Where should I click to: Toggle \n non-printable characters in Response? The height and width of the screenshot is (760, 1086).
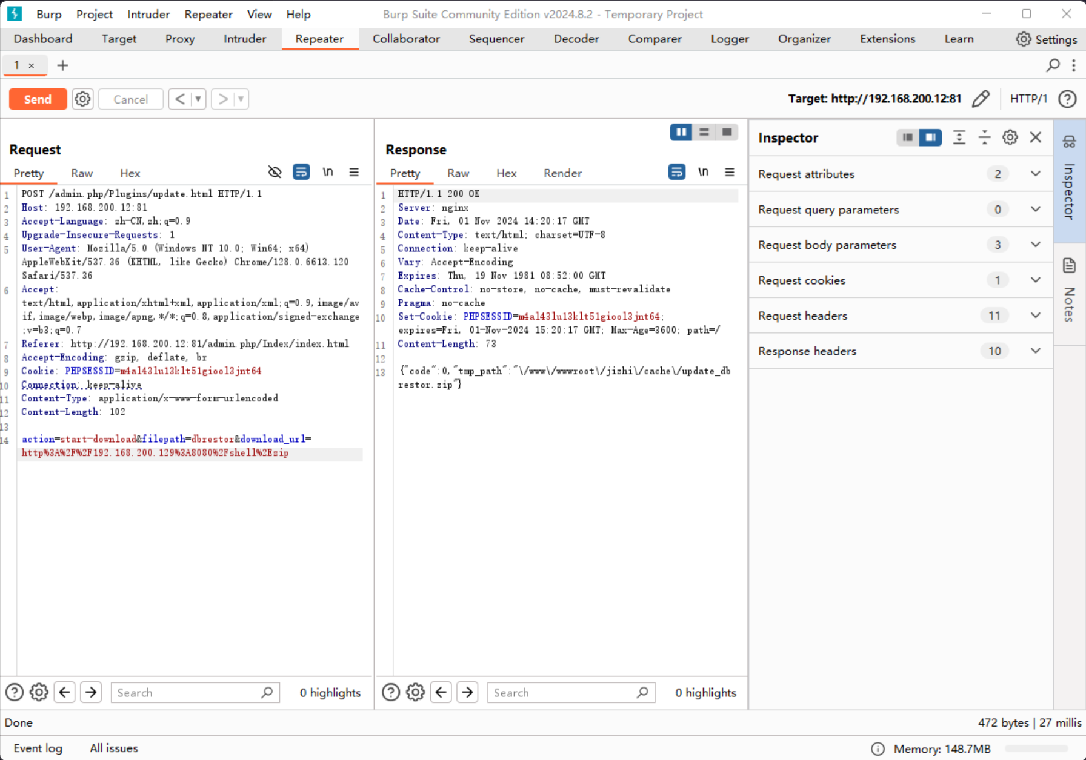click(x=703, y=172)
